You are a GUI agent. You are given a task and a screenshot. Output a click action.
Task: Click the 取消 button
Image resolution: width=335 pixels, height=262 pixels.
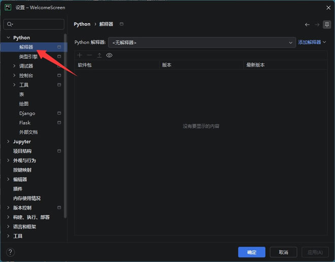coord(283,252)
